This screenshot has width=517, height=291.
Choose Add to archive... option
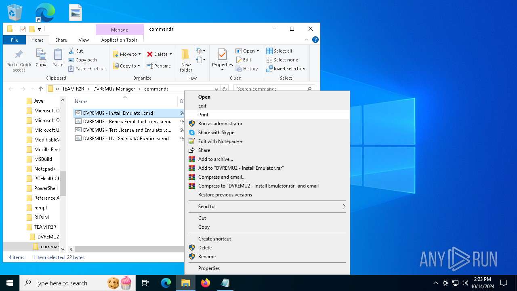[267, 159]
